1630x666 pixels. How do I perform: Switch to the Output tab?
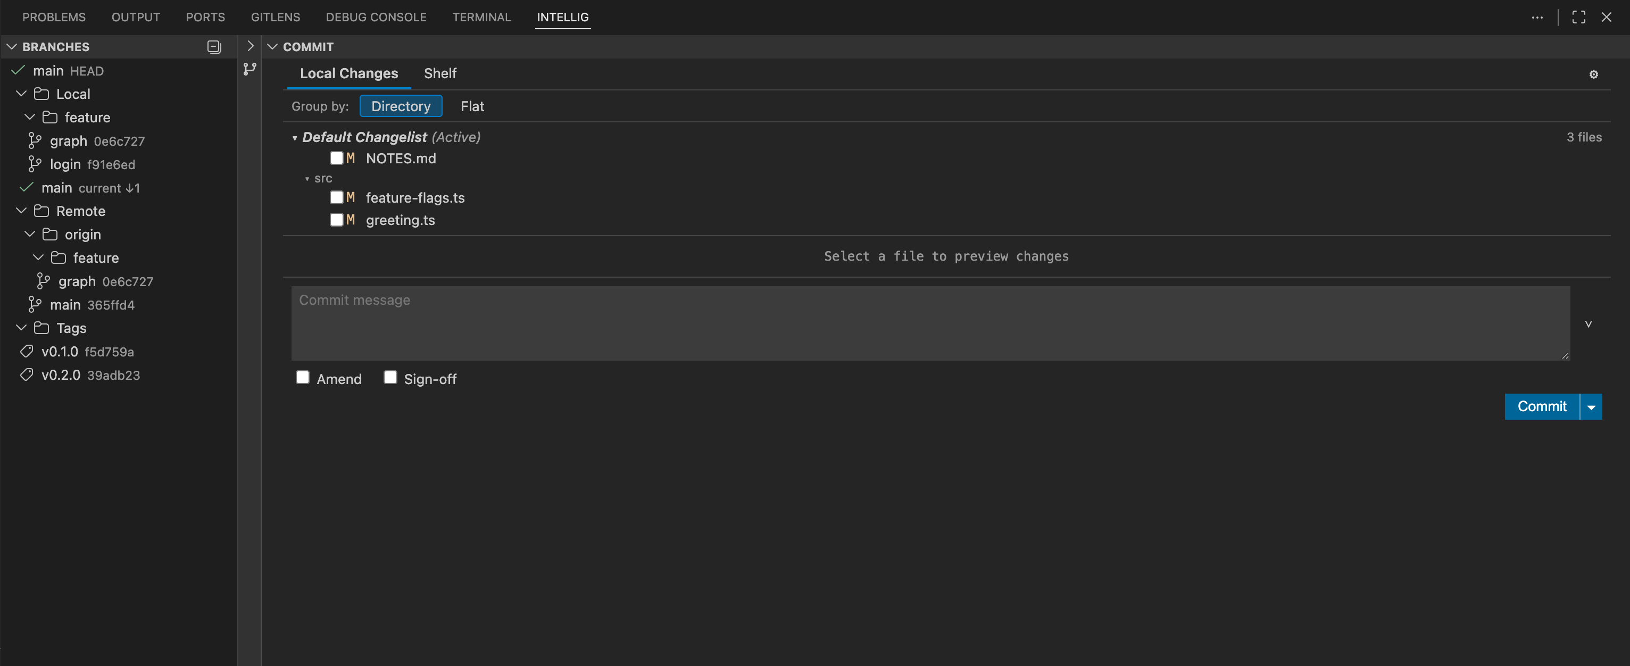click(x=136, y=17)
